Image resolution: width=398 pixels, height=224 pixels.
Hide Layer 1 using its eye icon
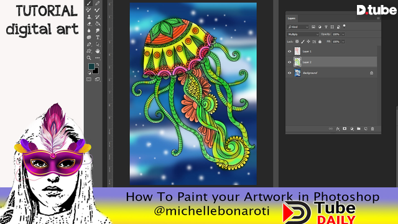pyautogui.click(x=290, y=51)
